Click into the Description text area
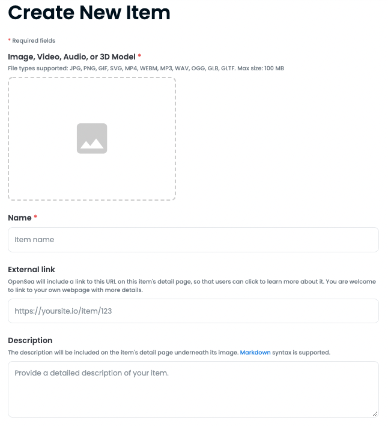 (x=193, y=389)
